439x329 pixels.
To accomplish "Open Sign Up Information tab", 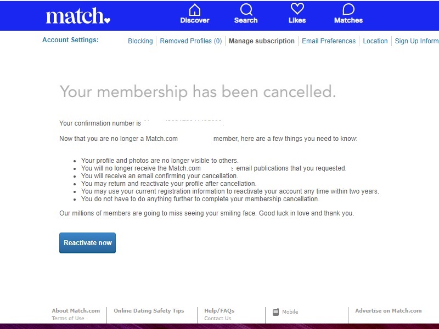I will point(417,41).
